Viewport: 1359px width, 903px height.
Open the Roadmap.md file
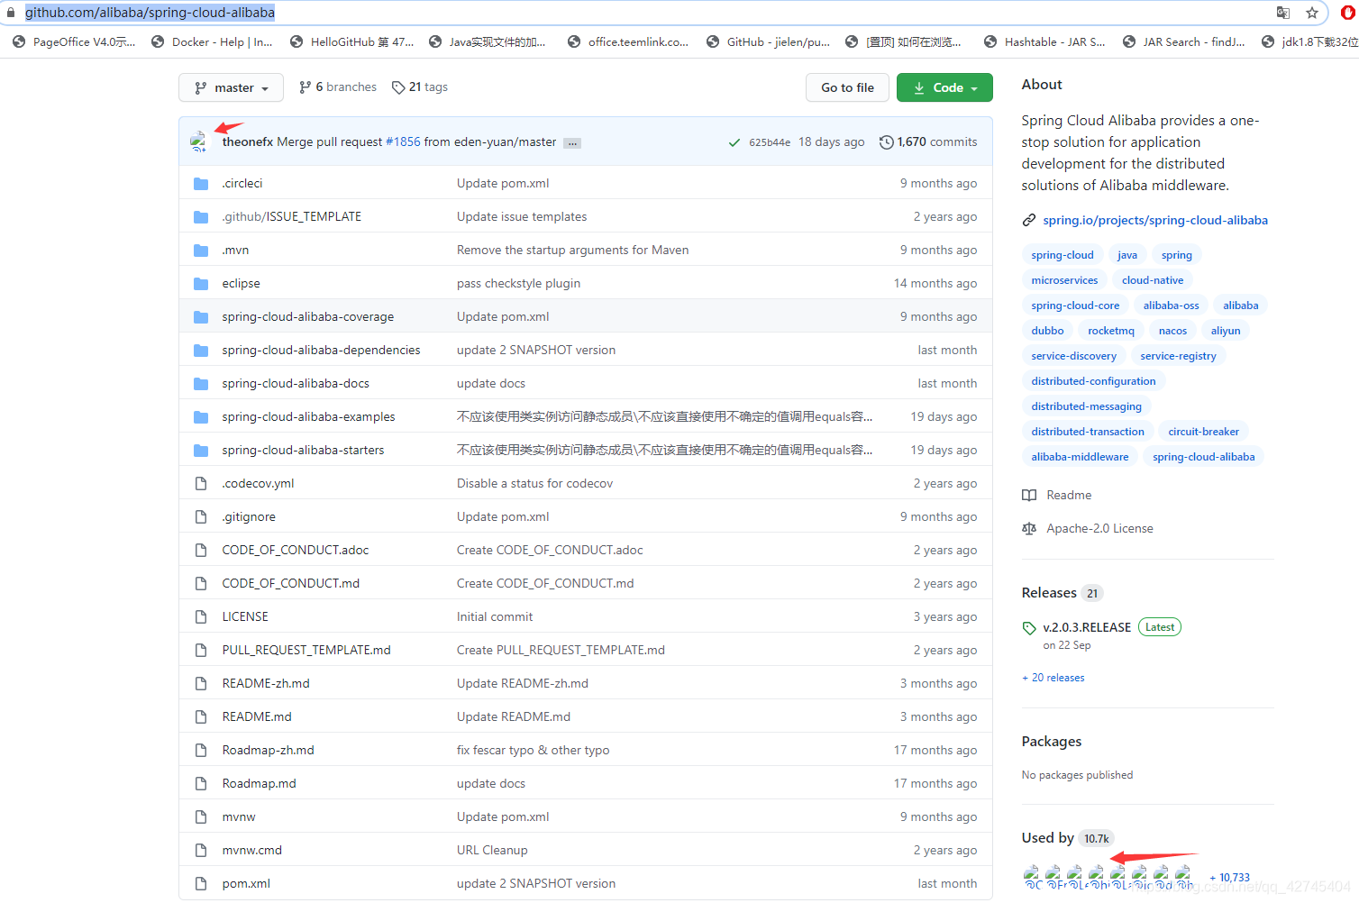(260, 783)
